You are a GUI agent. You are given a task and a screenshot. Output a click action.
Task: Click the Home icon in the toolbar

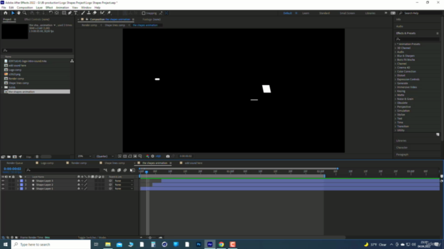point(6,13)
